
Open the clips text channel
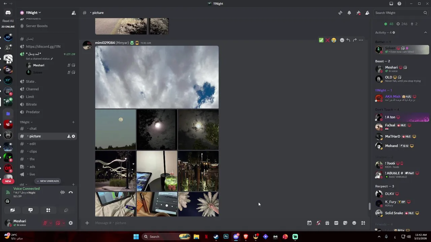click(x=48, y=151)
